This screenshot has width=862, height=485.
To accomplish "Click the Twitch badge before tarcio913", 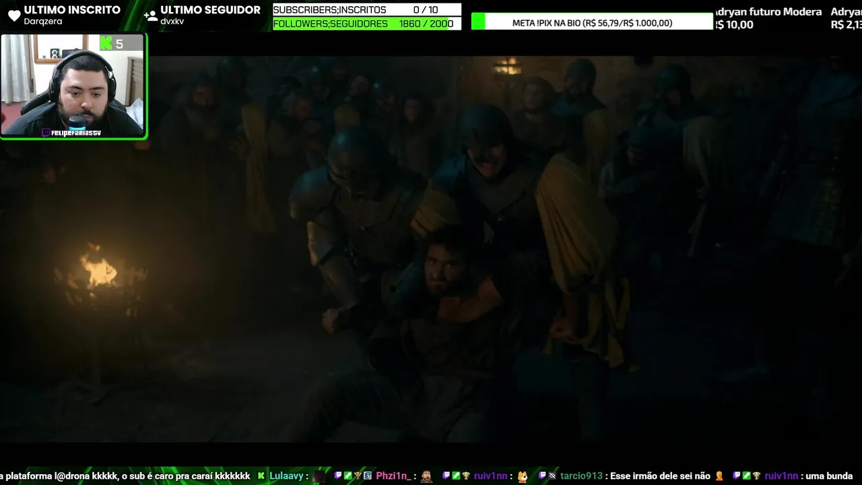I will click(542, 476).
